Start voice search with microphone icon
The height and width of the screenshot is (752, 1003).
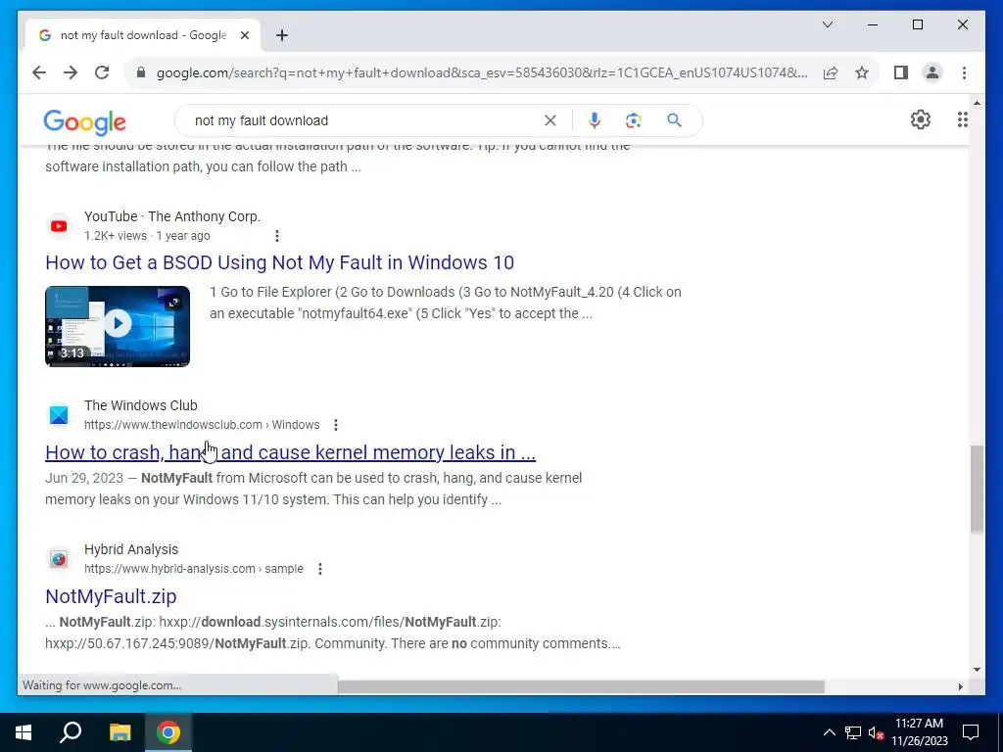click(x=595, y=120)
